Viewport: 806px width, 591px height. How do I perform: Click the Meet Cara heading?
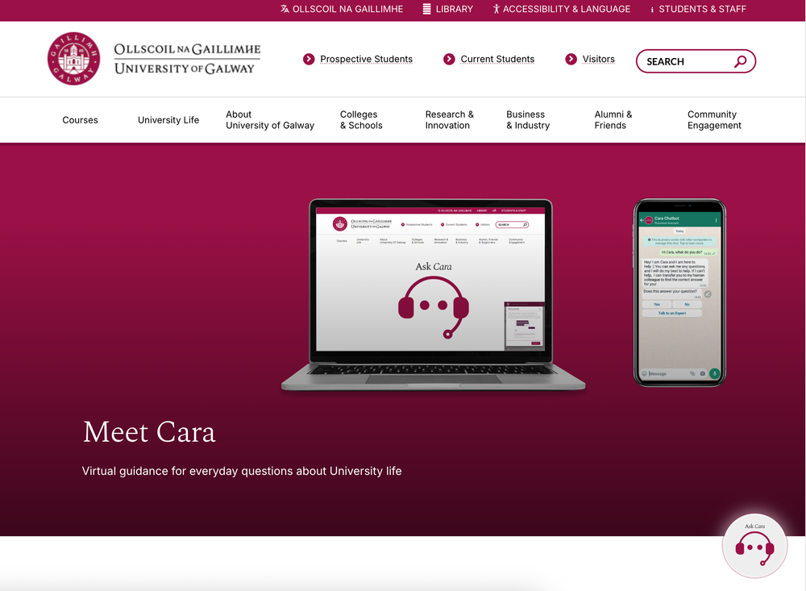click(x=149, y=432)
